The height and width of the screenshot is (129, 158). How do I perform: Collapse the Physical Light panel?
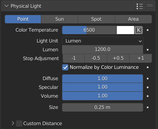pyautogui.click(x=6, y=6)
